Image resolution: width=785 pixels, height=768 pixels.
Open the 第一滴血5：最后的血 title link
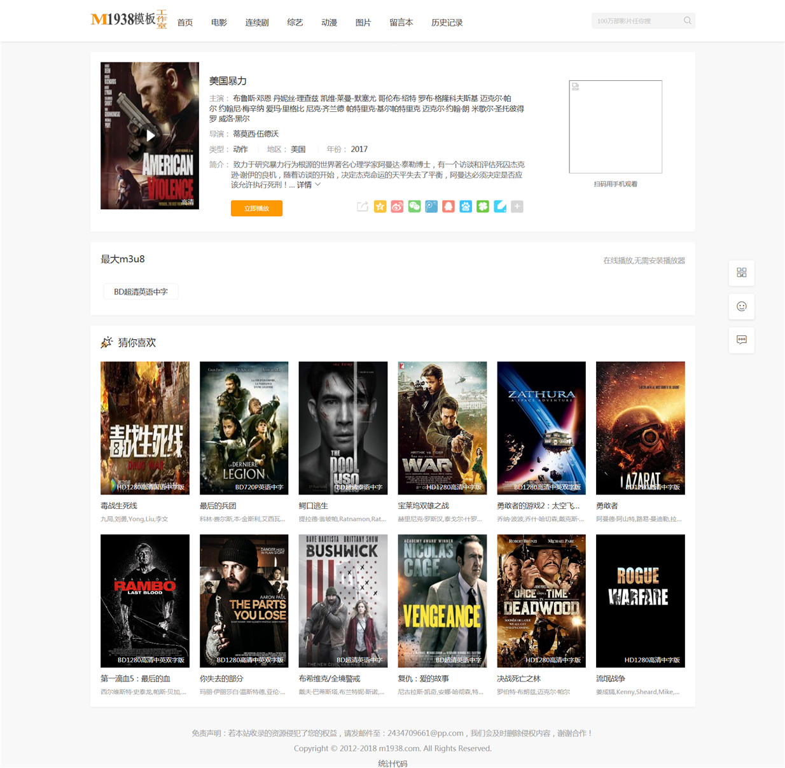coord(135,678)
